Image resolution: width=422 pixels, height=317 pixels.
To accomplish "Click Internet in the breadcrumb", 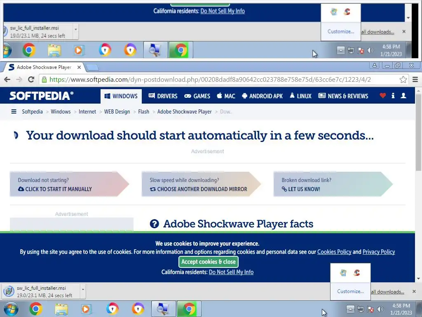I will click(87, 111).
